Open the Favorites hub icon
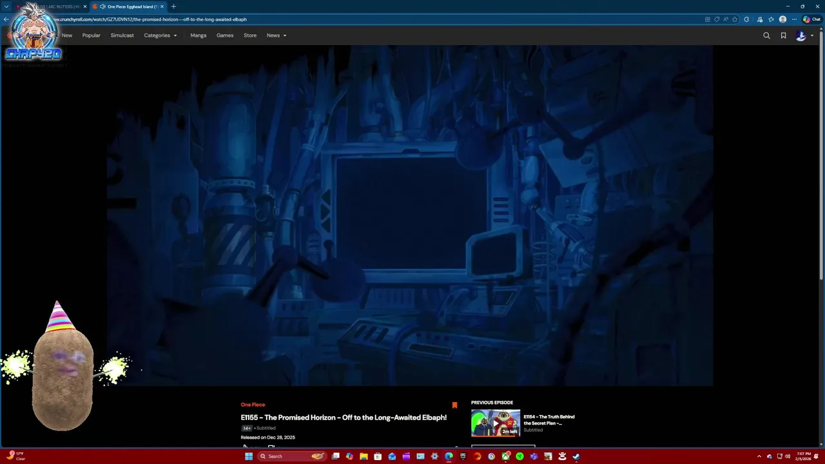This screenshot has height=464, width=825. pos(771,19)
